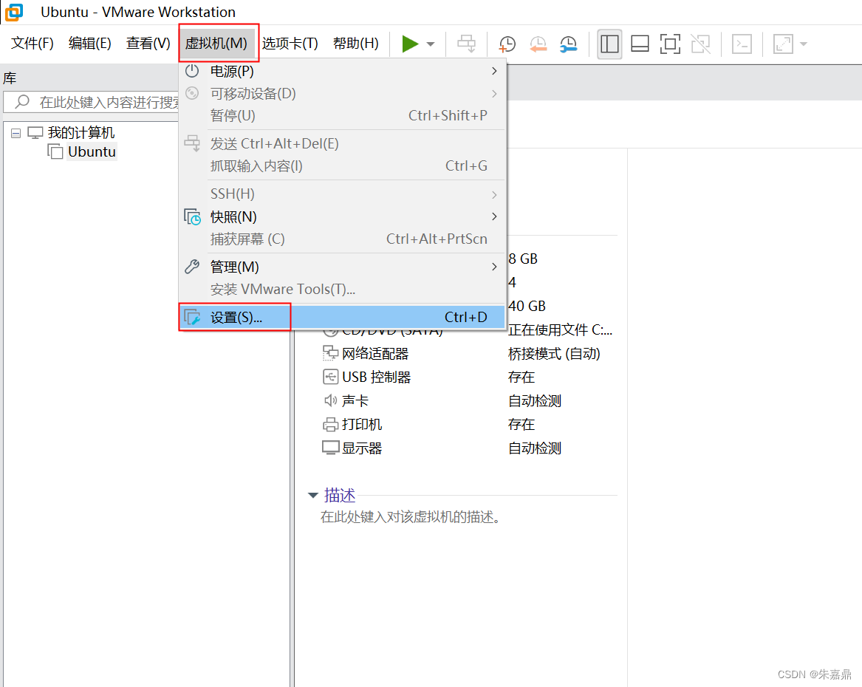Open the 编辑(E) menu
The height and width of the screenshot is (687, 862).
point(89,43)
